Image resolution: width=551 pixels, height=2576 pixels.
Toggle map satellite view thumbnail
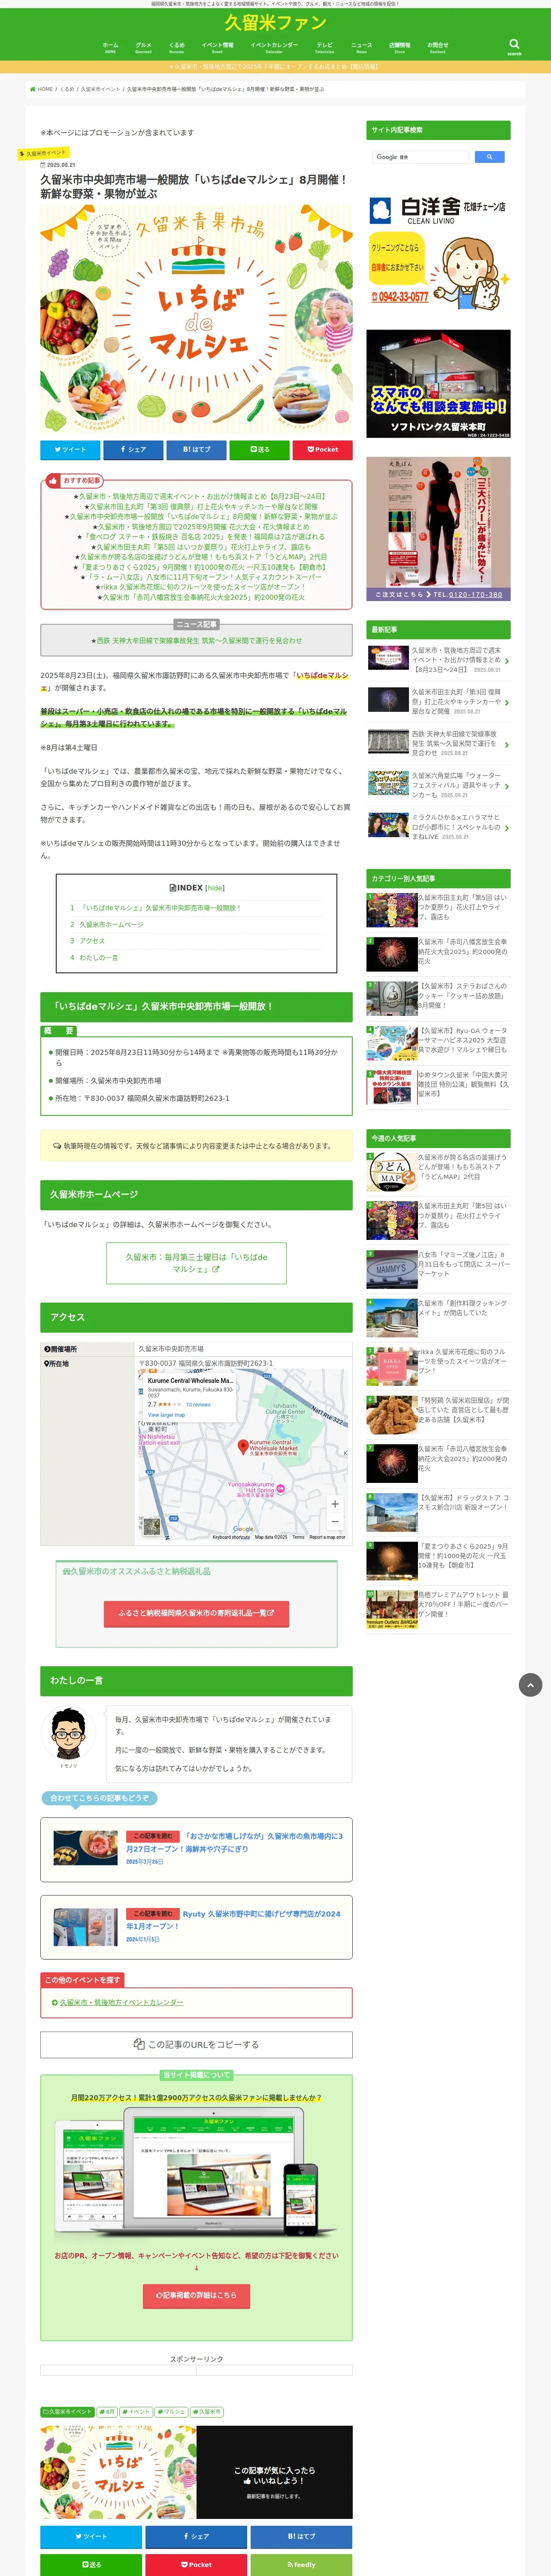pos(151,1527)
